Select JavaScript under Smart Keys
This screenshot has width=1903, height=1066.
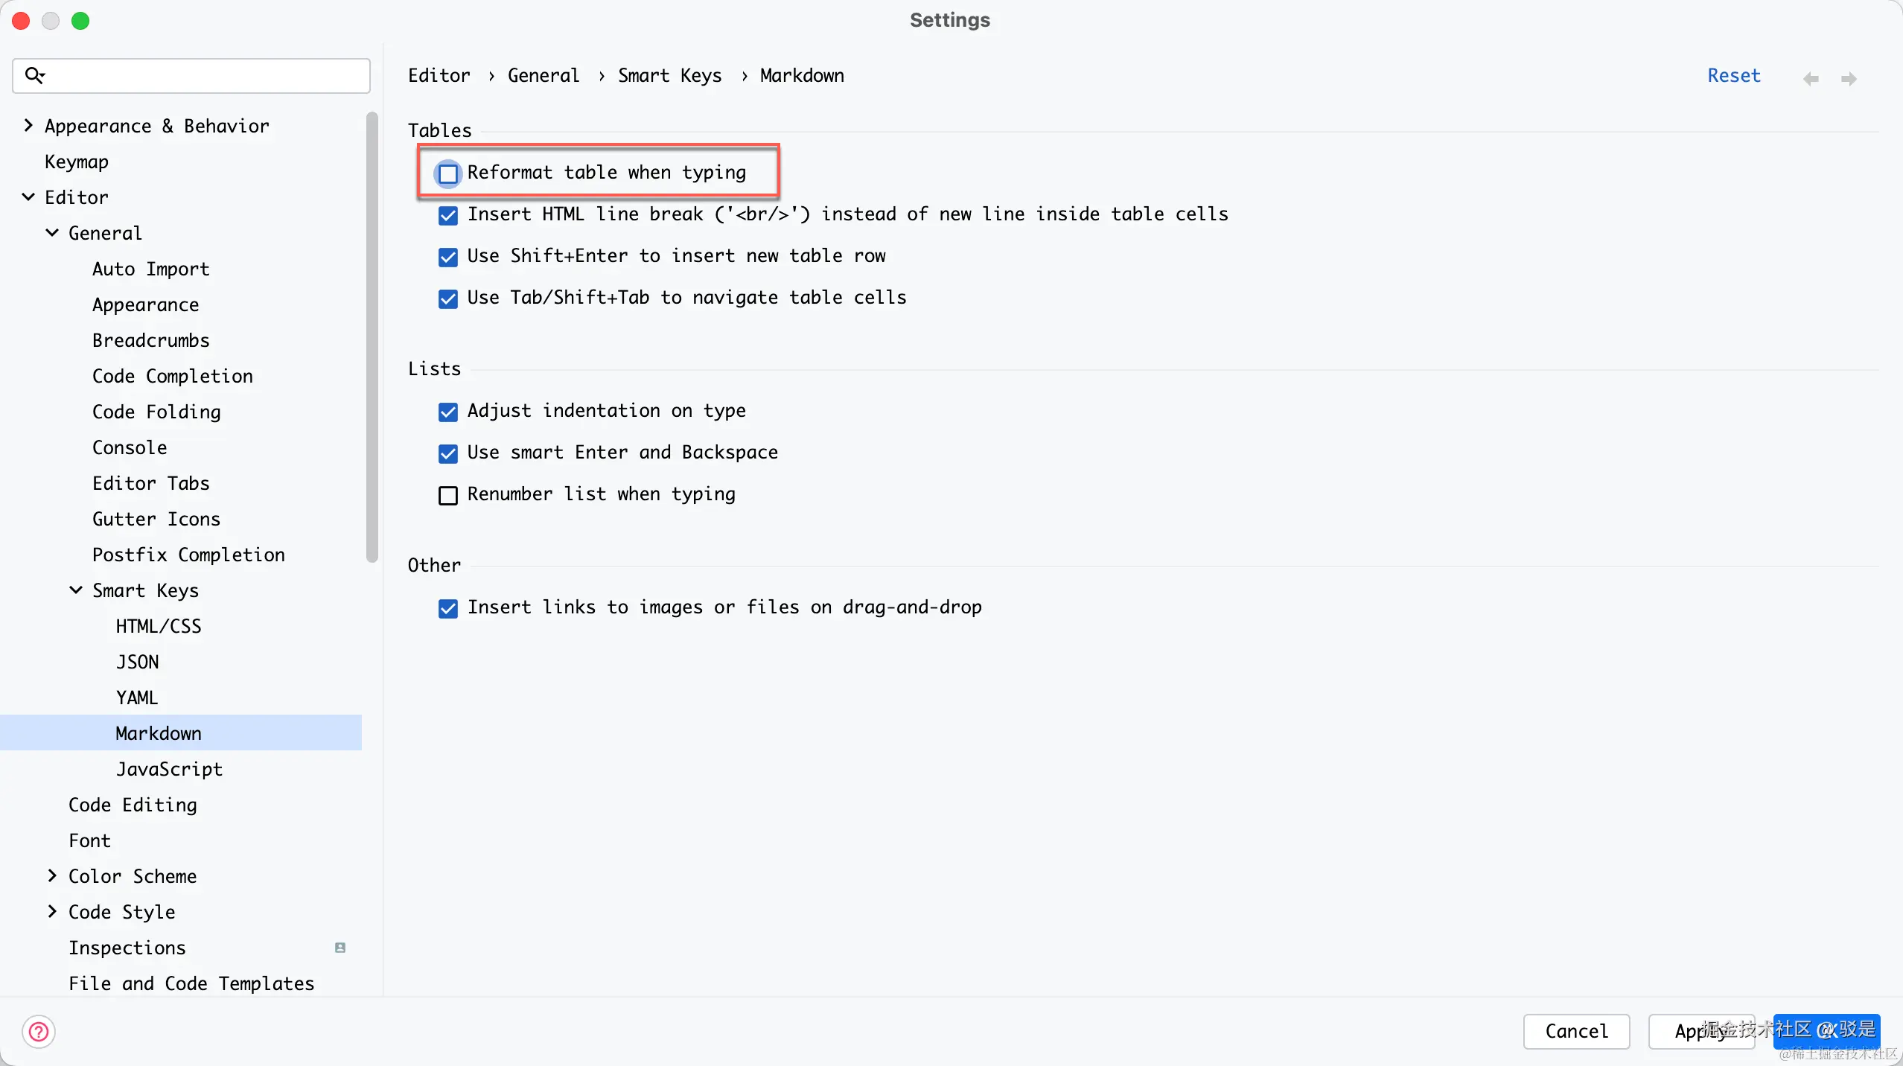point(169,769)
